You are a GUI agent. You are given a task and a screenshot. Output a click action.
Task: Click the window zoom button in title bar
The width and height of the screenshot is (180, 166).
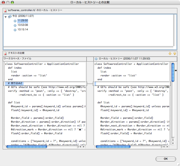coord(12,3)
